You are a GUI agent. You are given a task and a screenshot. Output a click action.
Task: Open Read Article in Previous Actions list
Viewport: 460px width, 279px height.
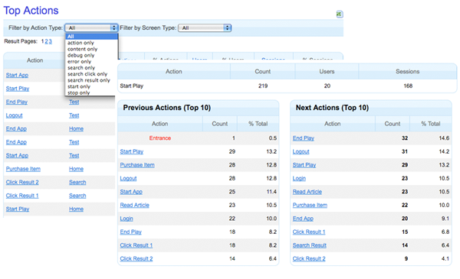[135, 205]
